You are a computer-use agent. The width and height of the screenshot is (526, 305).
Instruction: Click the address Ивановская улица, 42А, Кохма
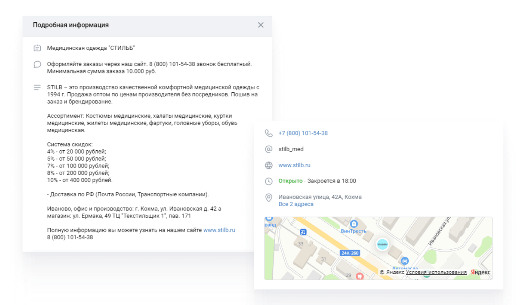pyautogui.click(x=320, y=197)
